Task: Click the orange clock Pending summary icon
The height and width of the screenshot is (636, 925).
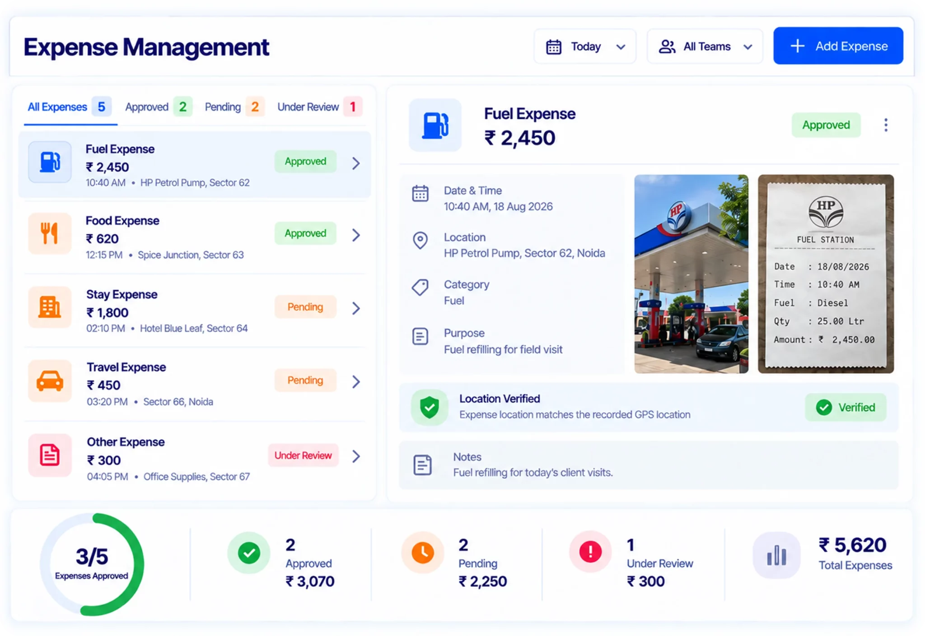Action: [x=423, y=552]
